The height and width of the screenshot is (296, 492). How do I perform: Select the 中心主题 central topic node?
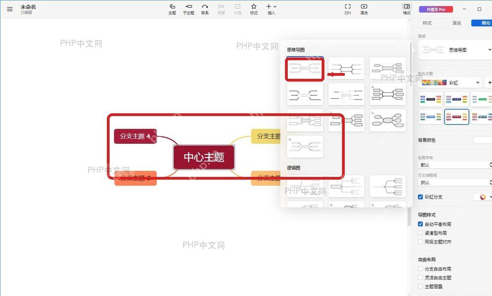click(x=204, y=157)
